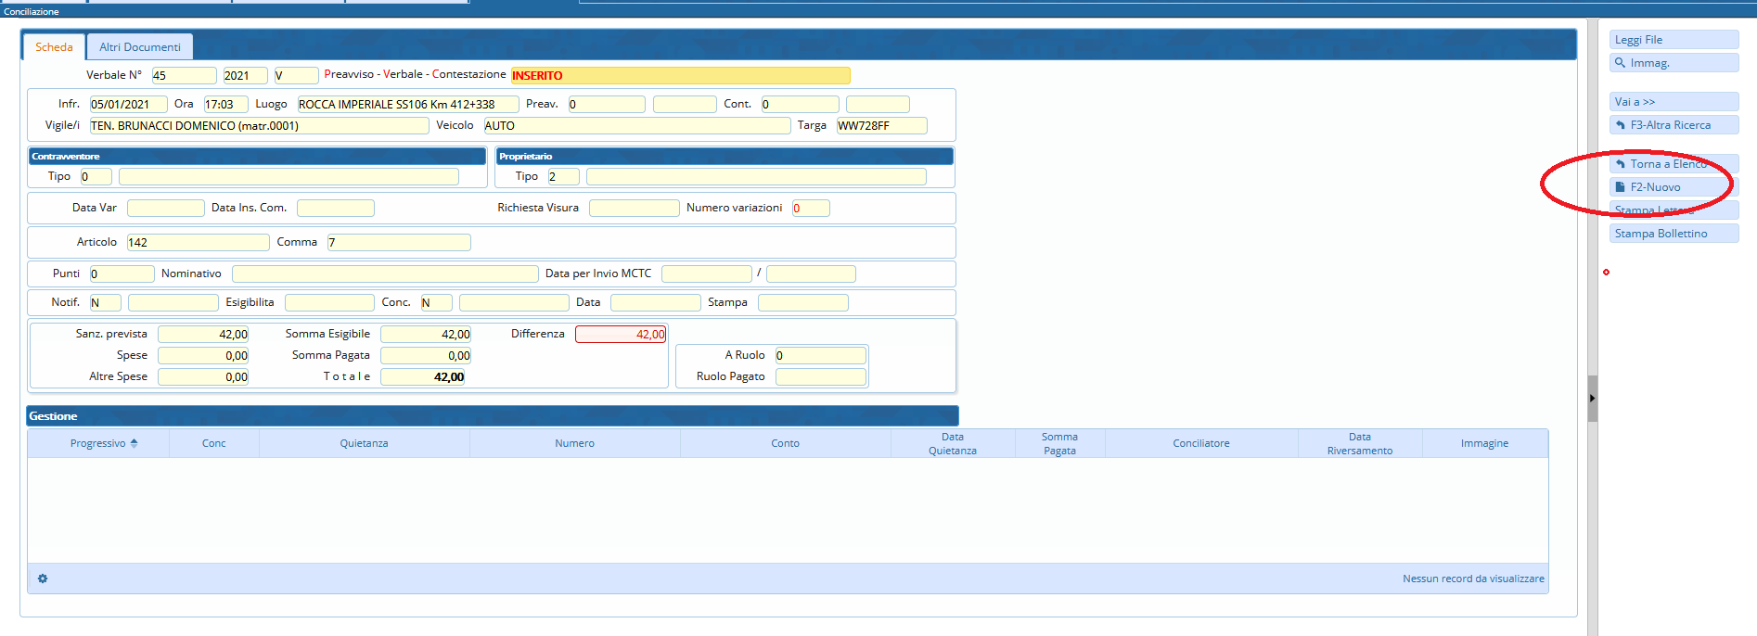
Task: Click the Nominativo text field
Action: point(384,274)
